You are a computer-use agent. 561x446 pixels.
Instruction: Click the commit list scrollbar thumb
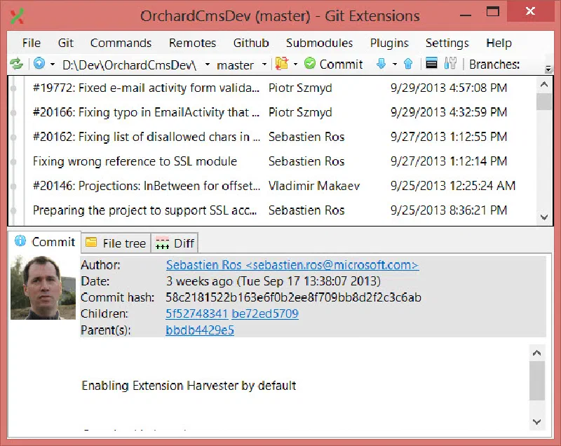[x=544, y=102]
